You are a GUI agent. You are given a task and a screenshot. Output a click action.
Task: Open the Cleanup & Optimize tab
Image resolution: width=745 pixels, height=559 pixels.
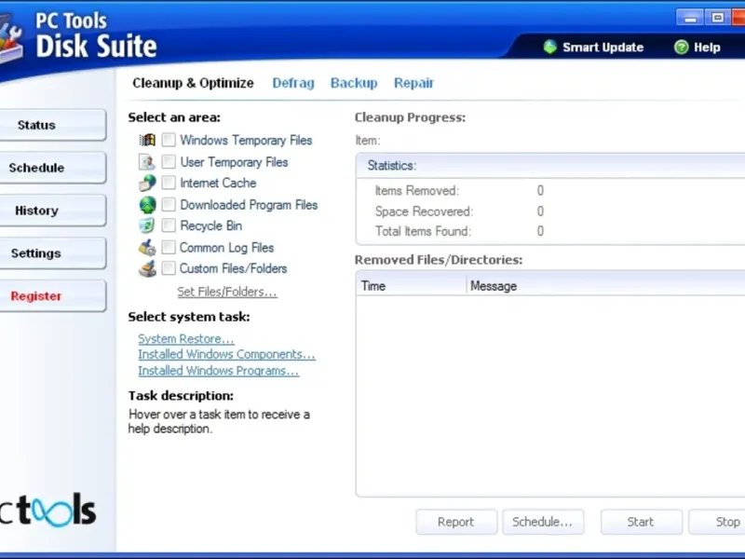pos(193,83)
